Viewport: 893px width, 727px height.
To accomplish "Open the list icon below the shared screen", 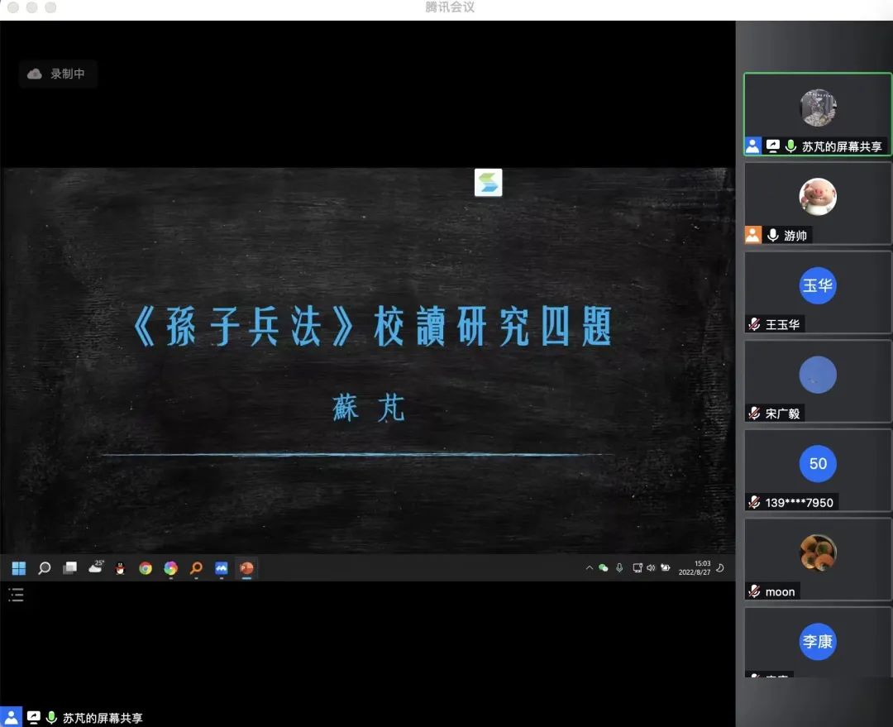I will pos(16,594).
